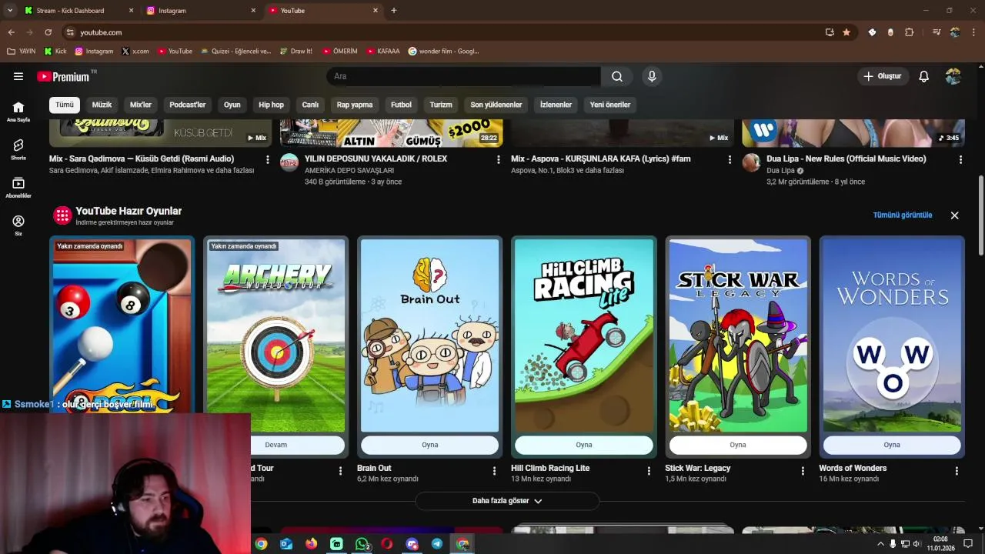Image resolution: width=985 pixels, height=554 pixels.
Task: Select the Turizm filter chip
Action: (x=441, y=105)
